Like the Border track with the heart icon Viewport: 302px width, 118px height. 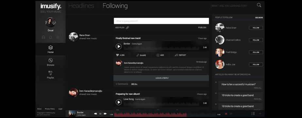click(117, 55)
